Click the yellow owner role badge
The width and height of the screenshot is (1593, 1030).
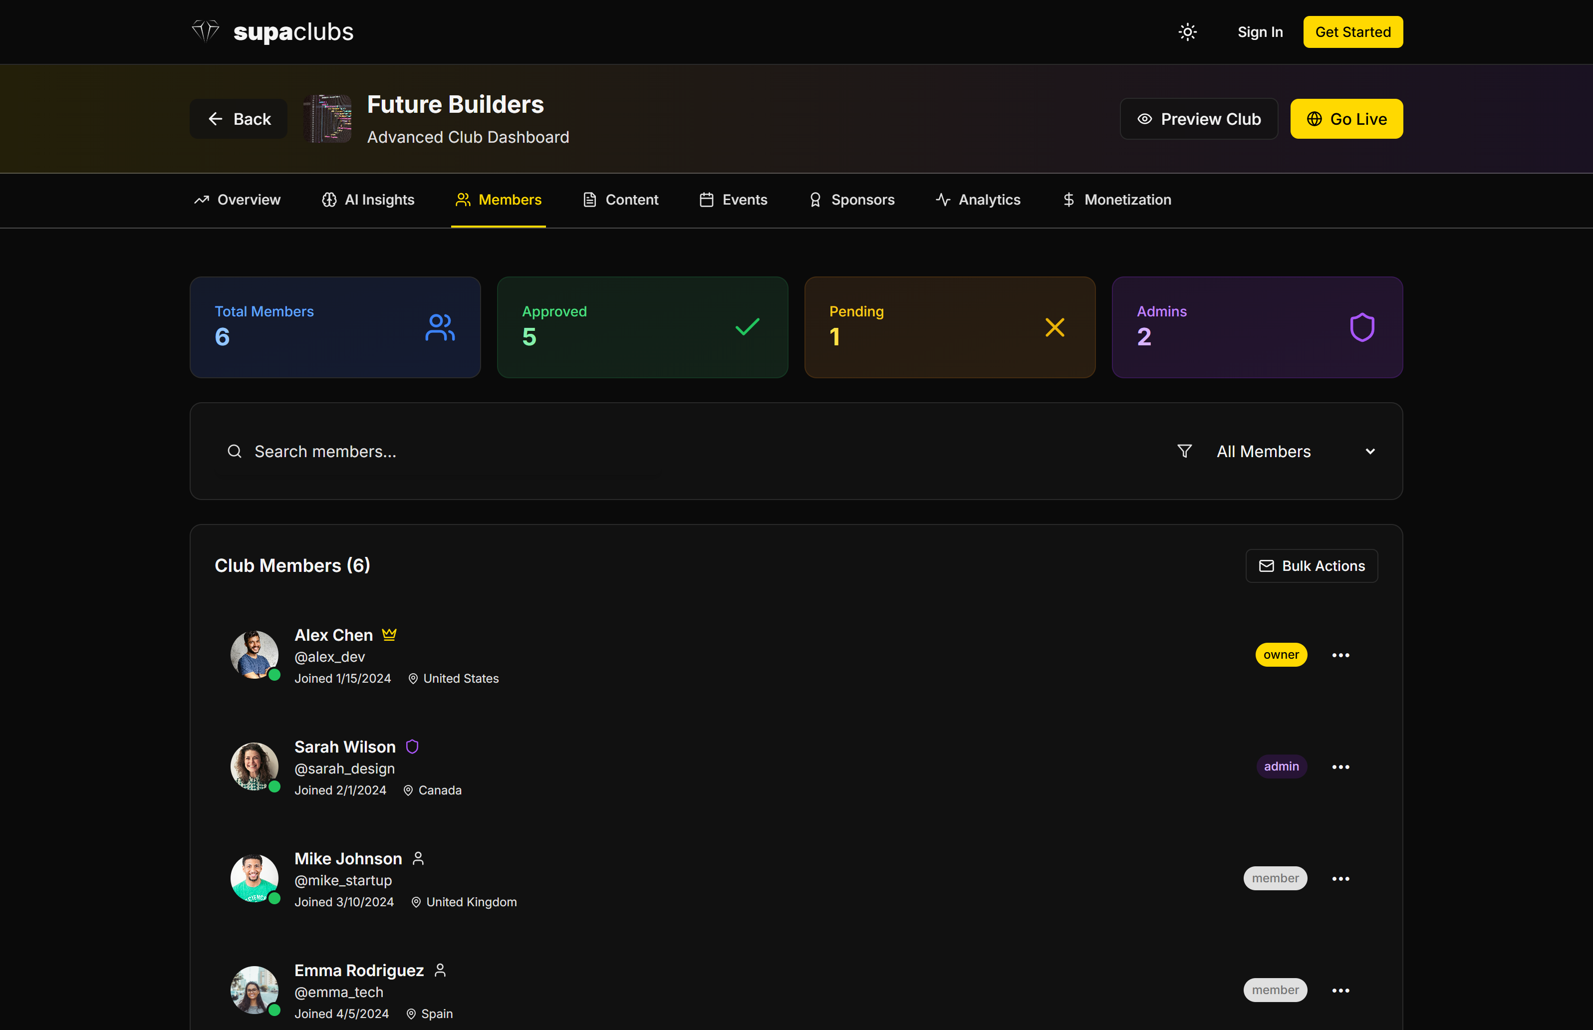click(x=1281, y=655)
